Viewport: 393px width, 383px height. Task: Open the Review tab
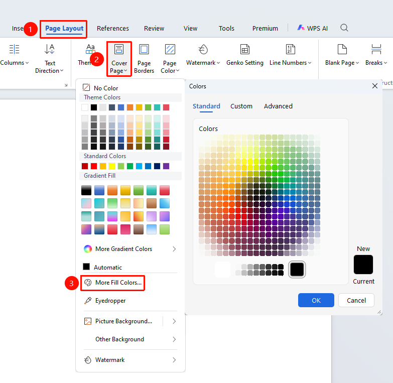(154, 28)
